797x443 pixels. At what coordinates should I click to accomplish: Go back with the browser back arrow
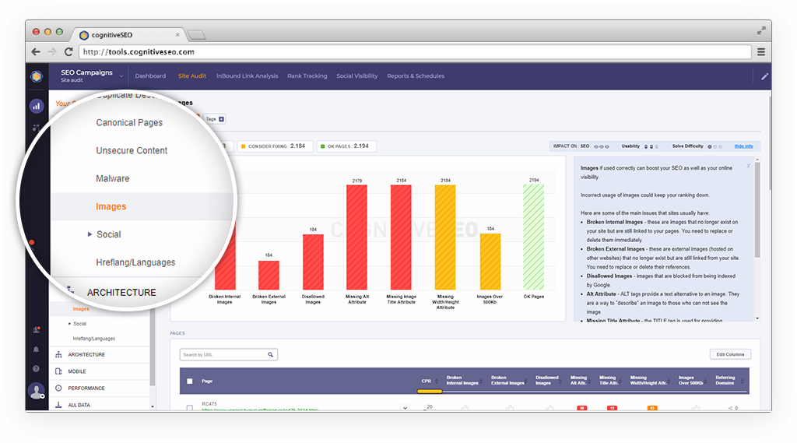[36, 52]
